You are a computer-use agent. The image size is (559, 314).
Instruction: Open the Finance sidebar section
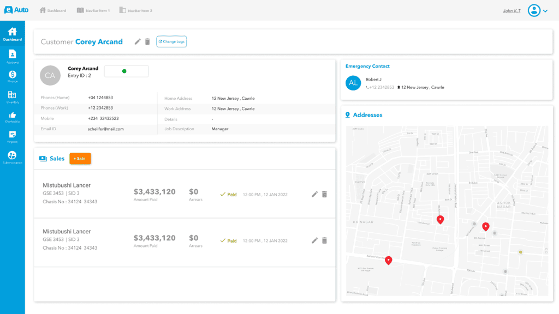click(x=13, y=76)
